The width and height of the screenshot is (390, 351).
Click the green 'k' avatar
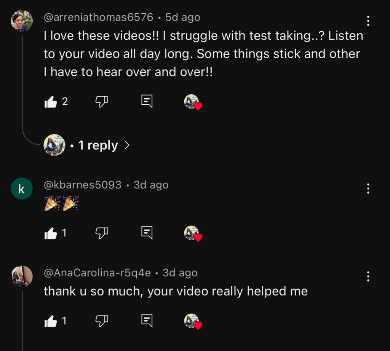coord(22,188)
